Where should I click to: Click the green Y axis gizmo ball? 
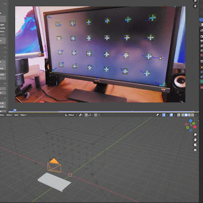[x=194, y=123]
